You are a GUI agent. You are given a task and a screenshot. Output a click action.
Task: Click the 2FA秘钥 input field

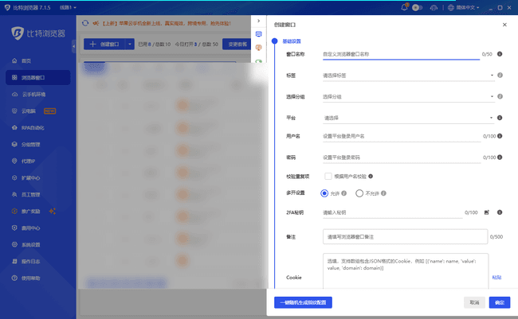(x=392, y=212)
